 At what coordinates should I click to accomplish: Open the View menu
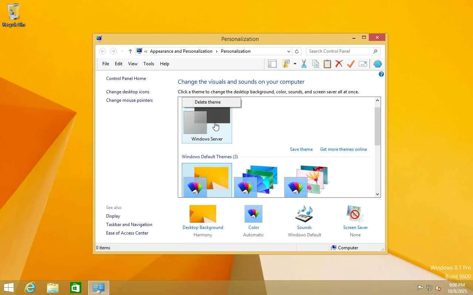point(133,64)
